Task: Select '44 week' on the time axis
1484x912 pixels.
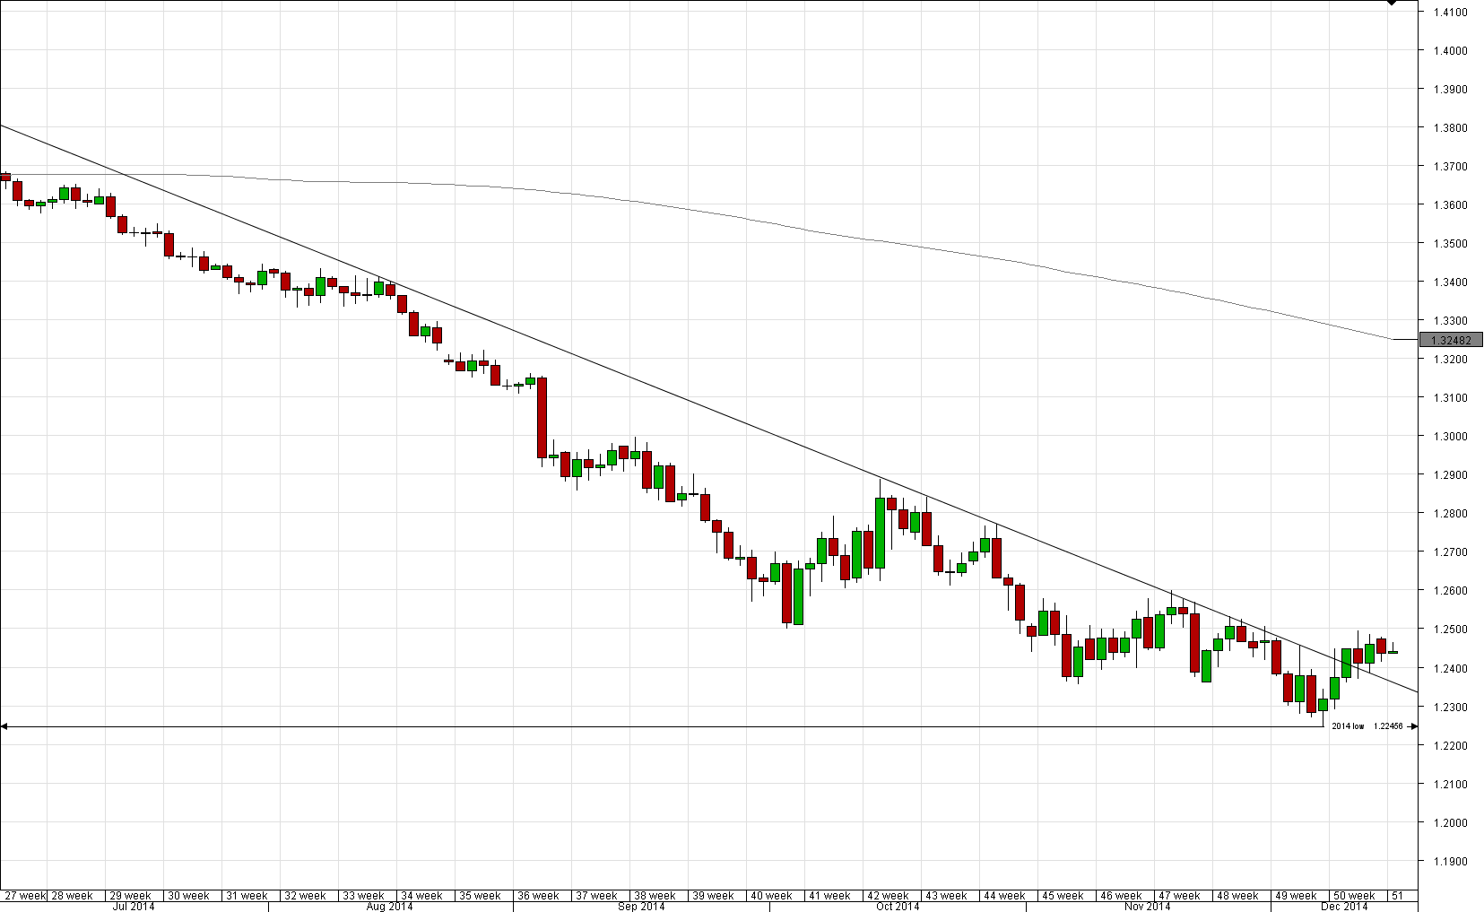Action: pos(1004,895)
